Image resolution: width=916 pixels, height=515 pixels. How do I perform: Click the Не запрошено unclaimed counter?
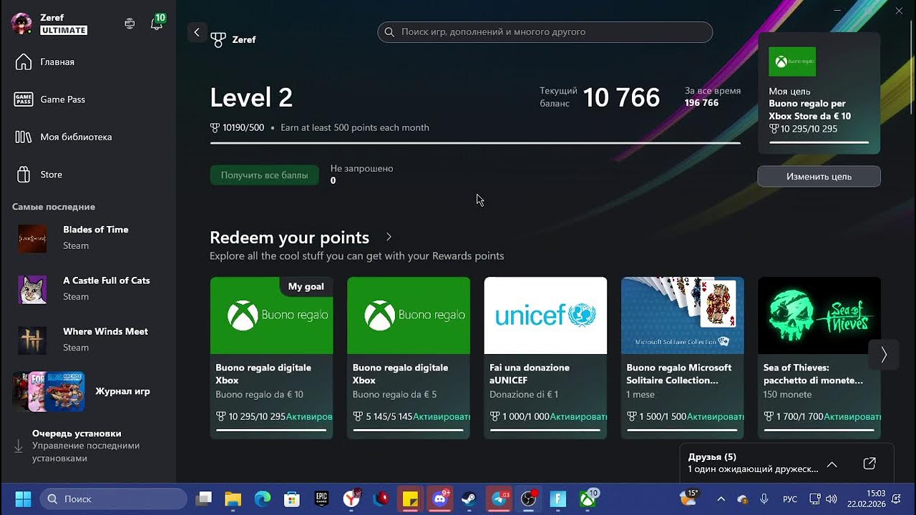tap(361, 175)
